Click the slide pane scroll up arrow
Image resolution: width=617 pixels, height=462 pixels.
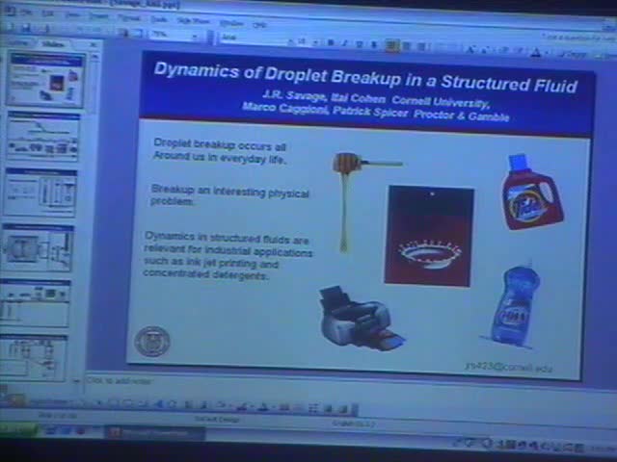point(94,58)
